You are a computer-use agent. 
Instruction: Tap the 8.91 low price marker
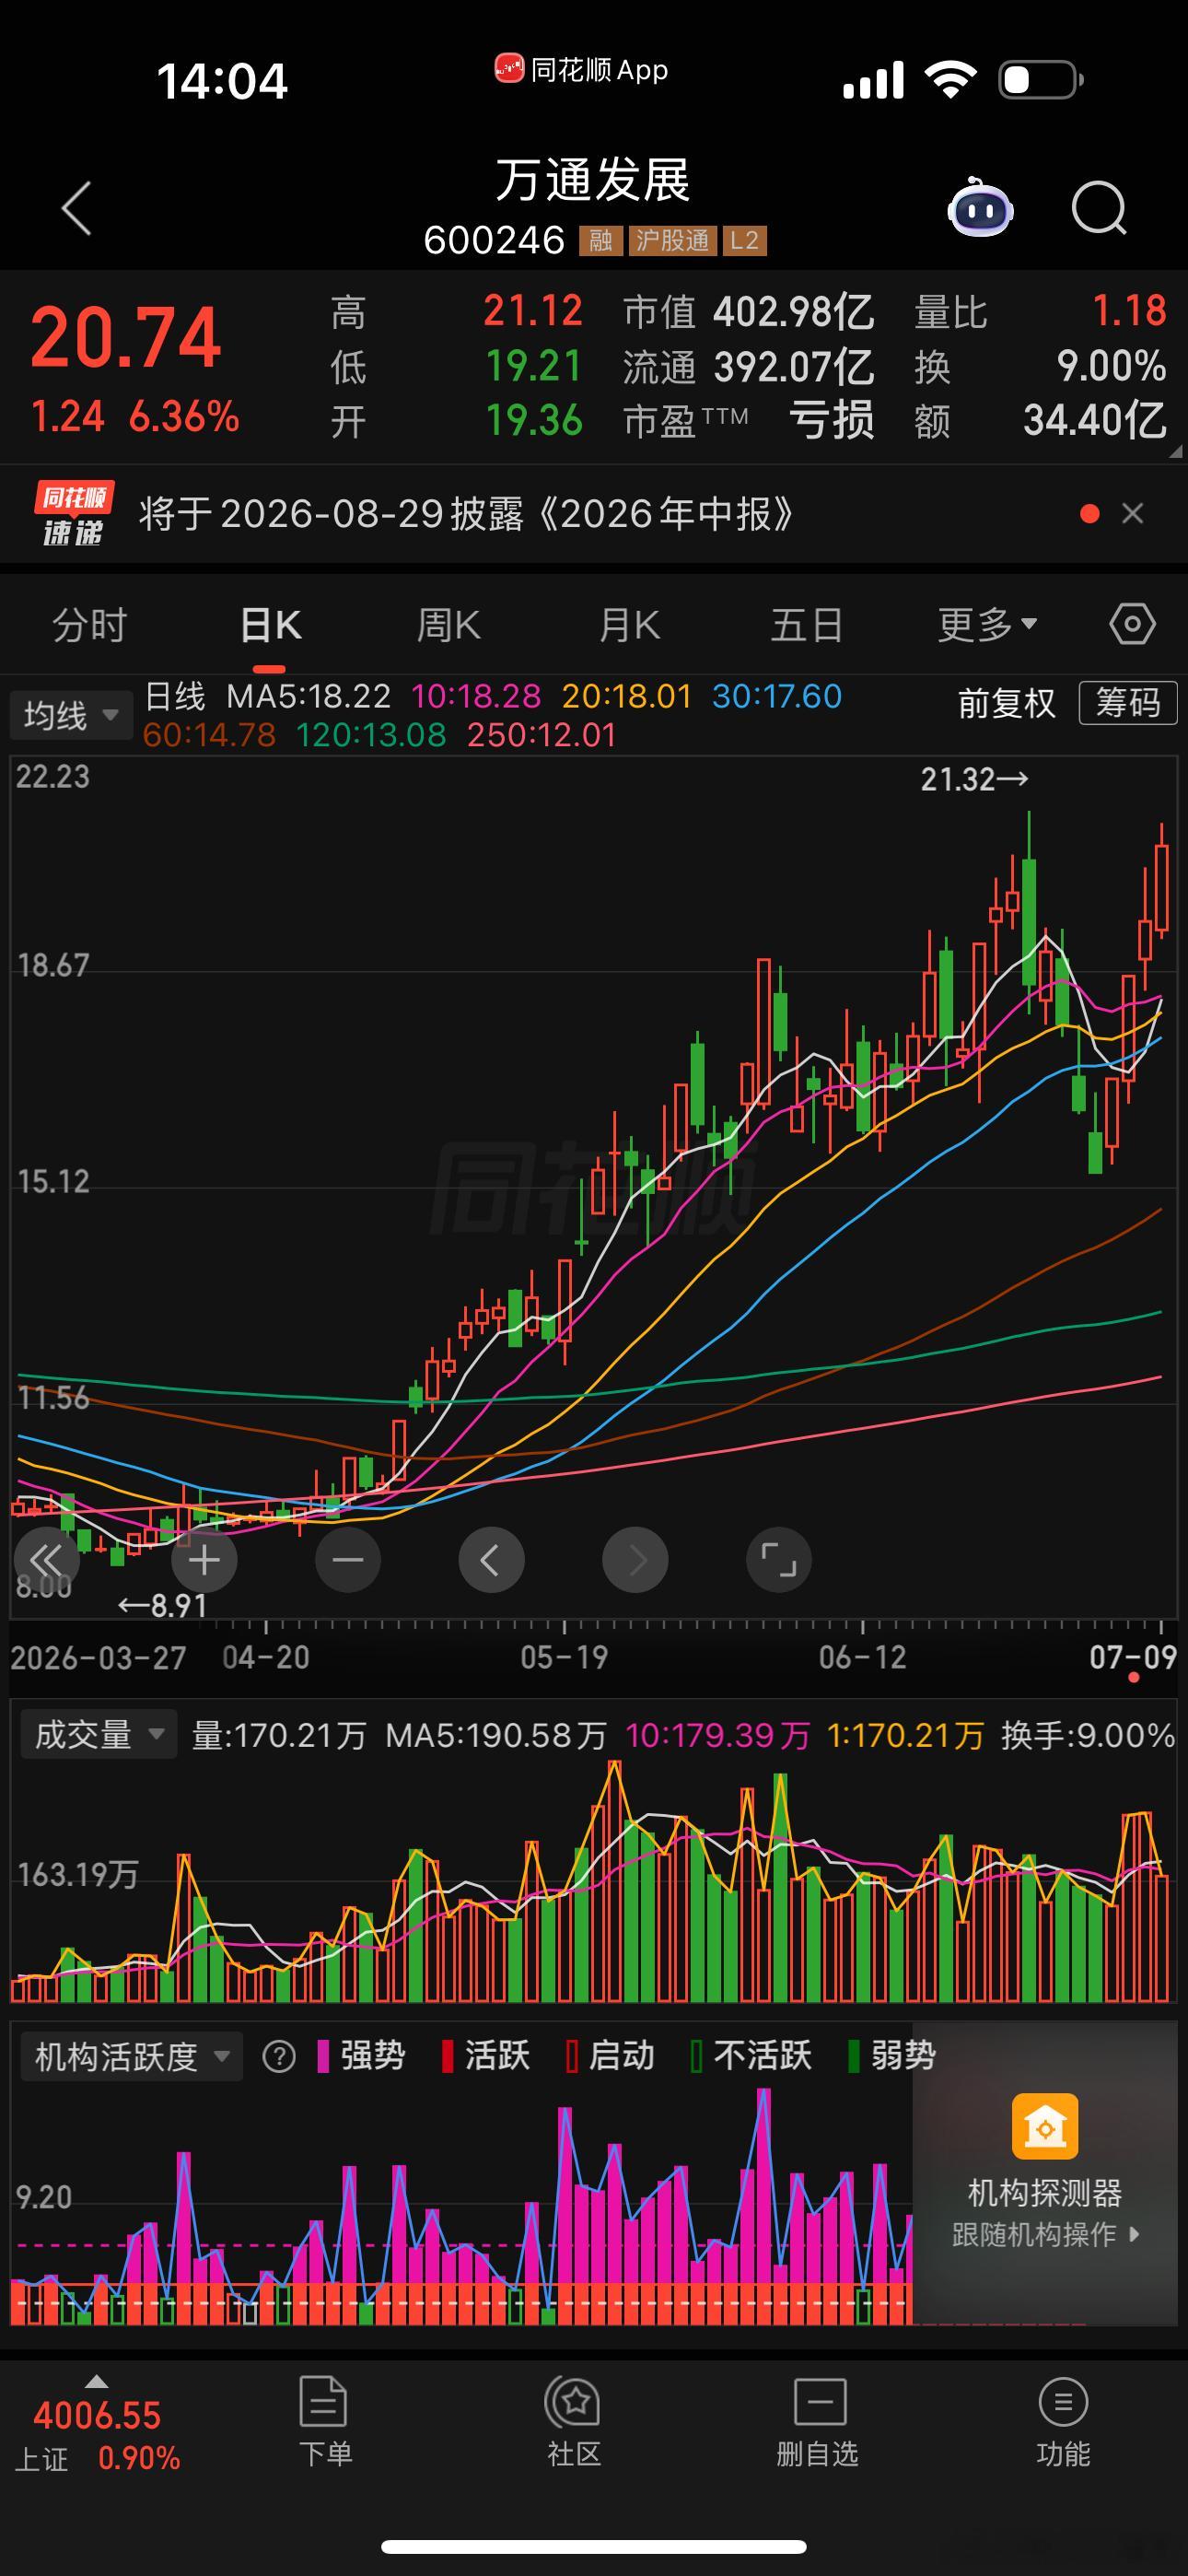[x=163, y=1606]
